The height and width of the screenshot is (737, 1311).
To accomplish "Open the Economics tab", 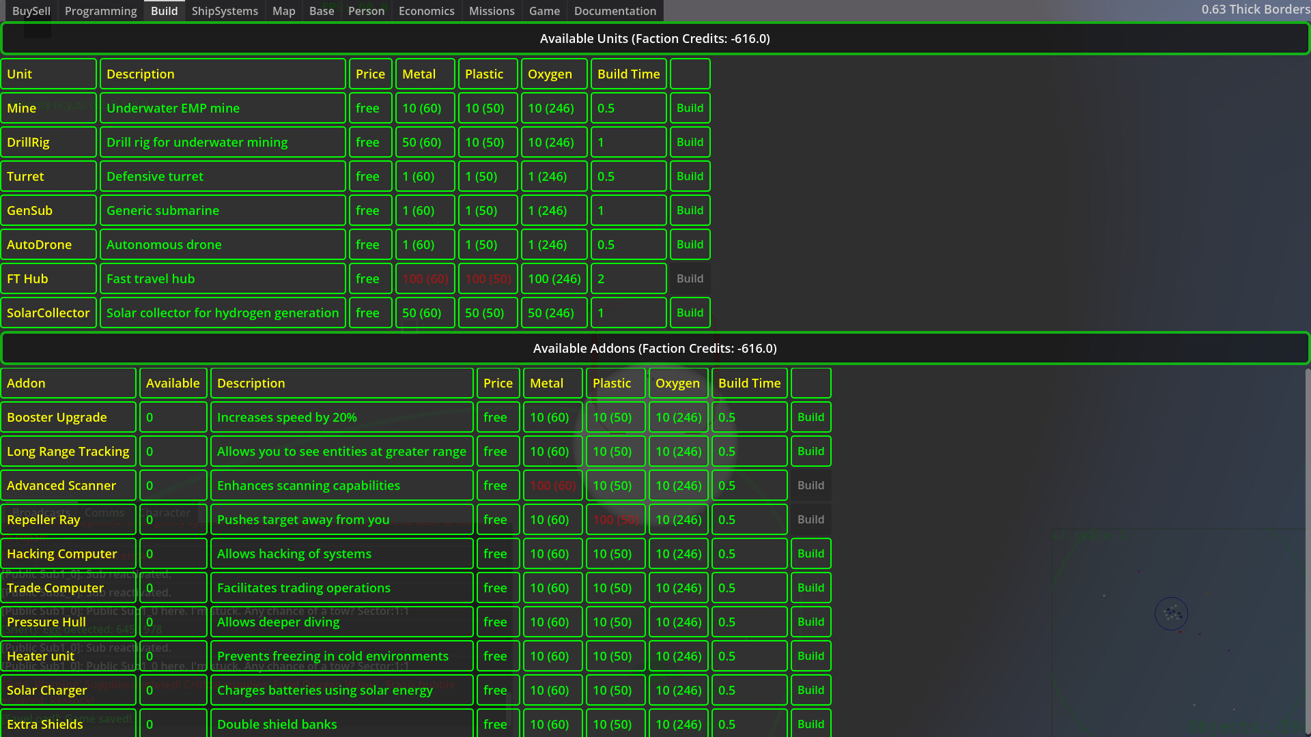I will 427,11.
